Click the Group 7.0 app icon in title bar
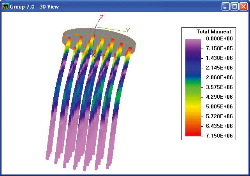The height and width of the screenshot is (176, 250). click(x=5, y=6)
